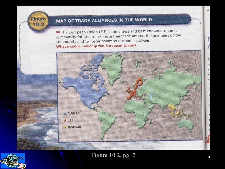Click Australia on the world map
The image size is (225, 169).
185,124
